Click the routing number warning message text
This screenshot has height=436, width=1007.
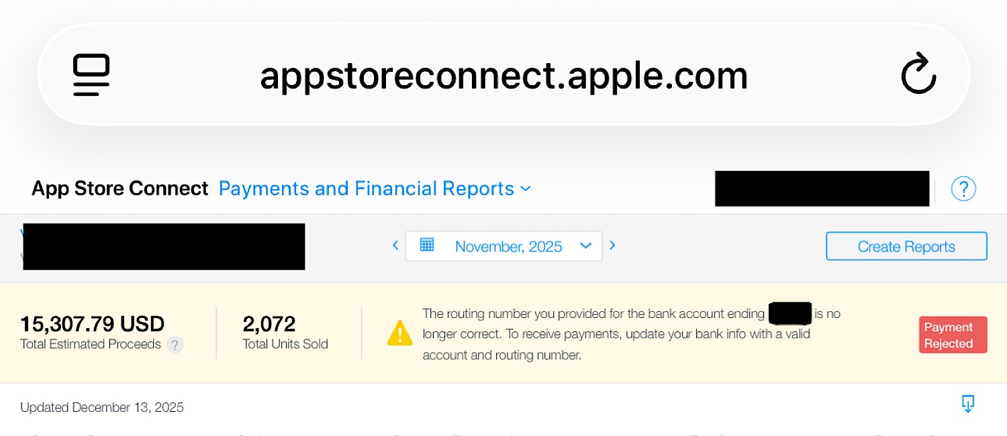616,334
